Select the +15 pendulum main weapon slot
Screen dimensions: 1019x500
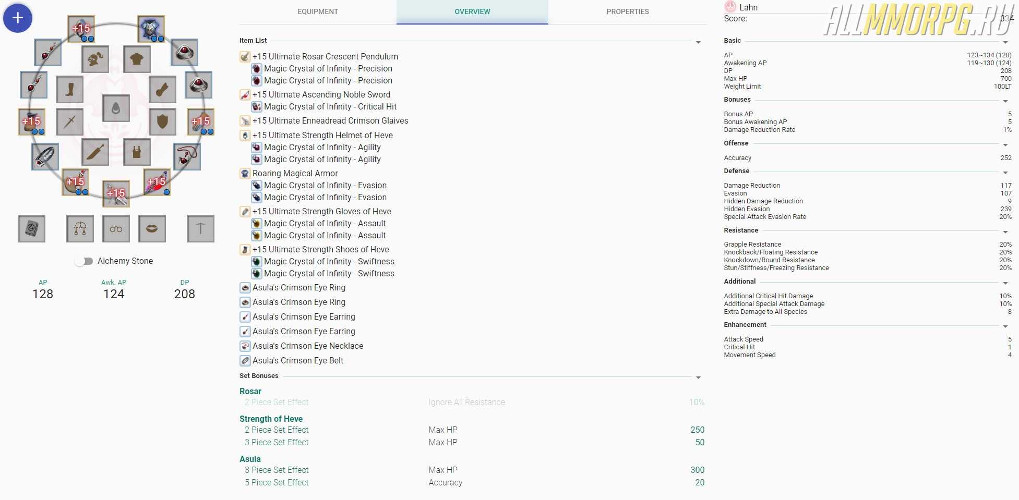click(x=75, y=182)
